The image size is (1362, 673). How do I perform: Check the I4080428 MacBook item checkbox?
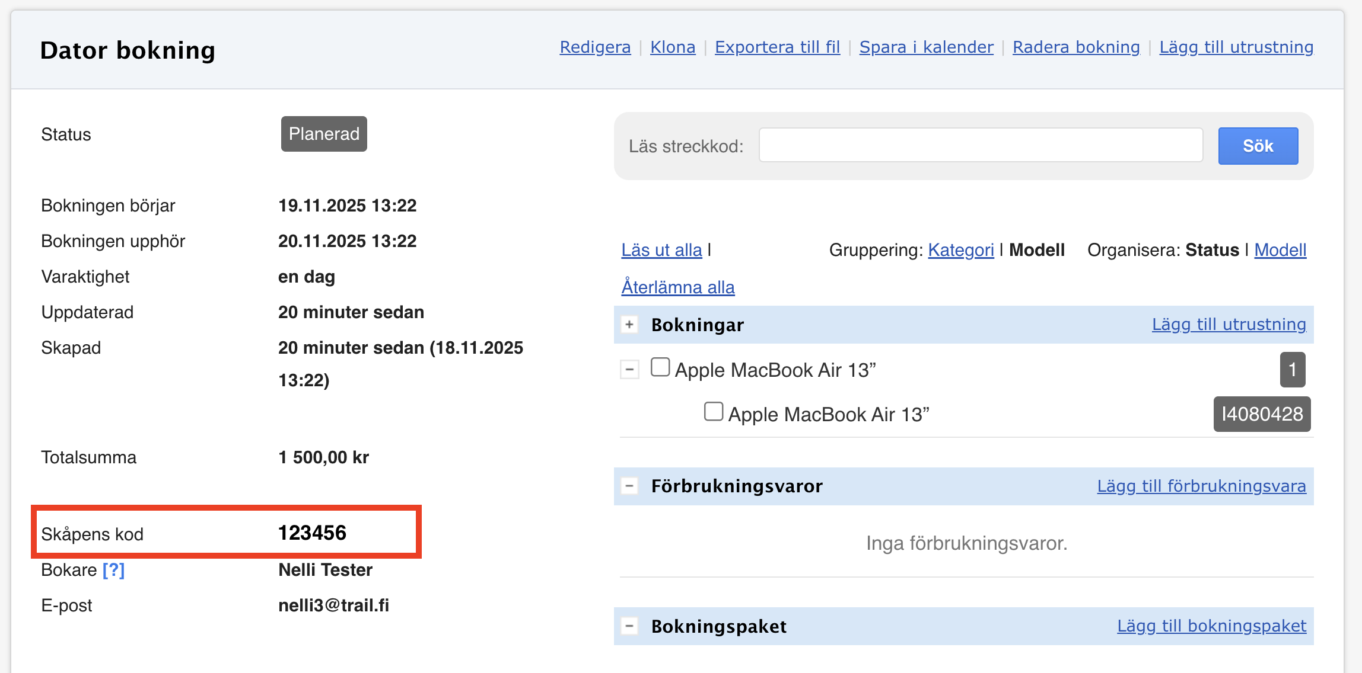(x=714, y=412)
